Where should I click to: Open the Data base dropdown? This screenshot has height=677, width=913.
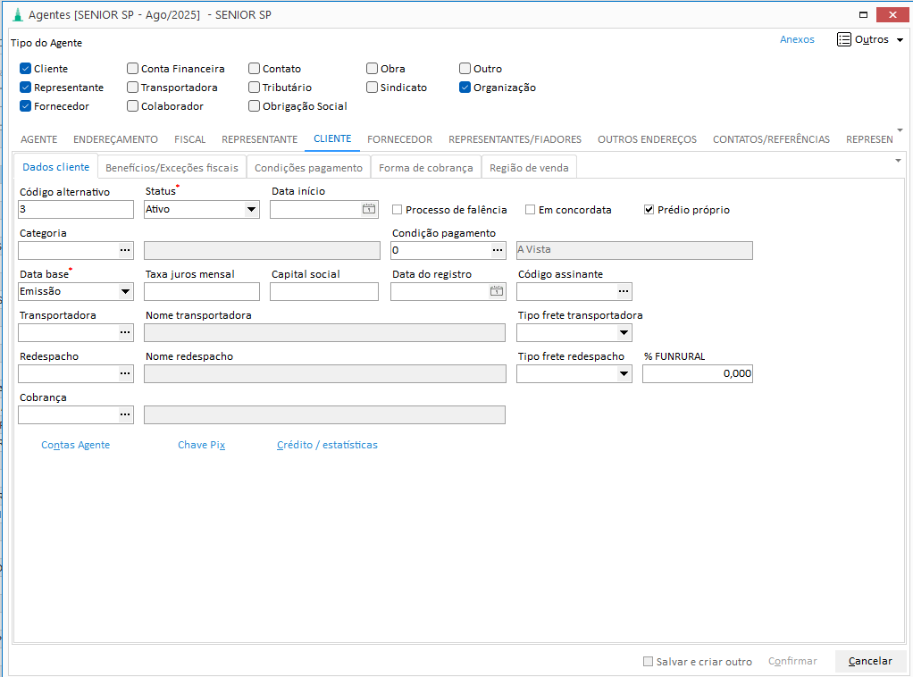coord(125,291)
